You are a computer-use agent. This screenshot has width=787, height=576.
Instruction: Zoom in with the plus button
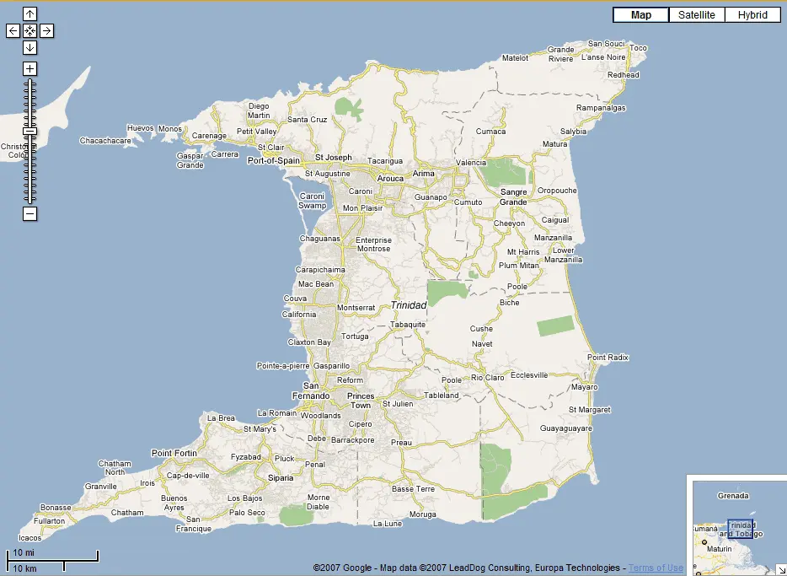[x=30, y=68]
